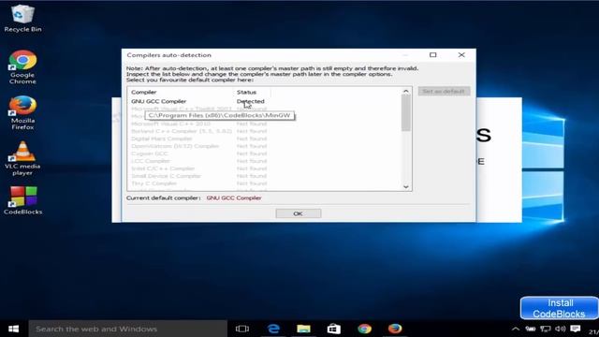
Task: Click OK in Compilers auto-detection dialog
Action: tap(299, 213)
